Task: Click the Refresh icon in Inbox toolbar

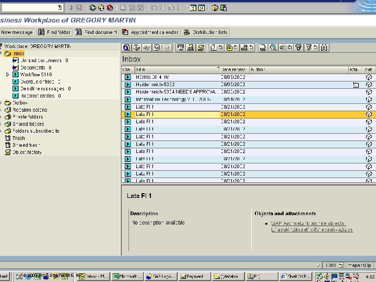Action: pos(126,48)
